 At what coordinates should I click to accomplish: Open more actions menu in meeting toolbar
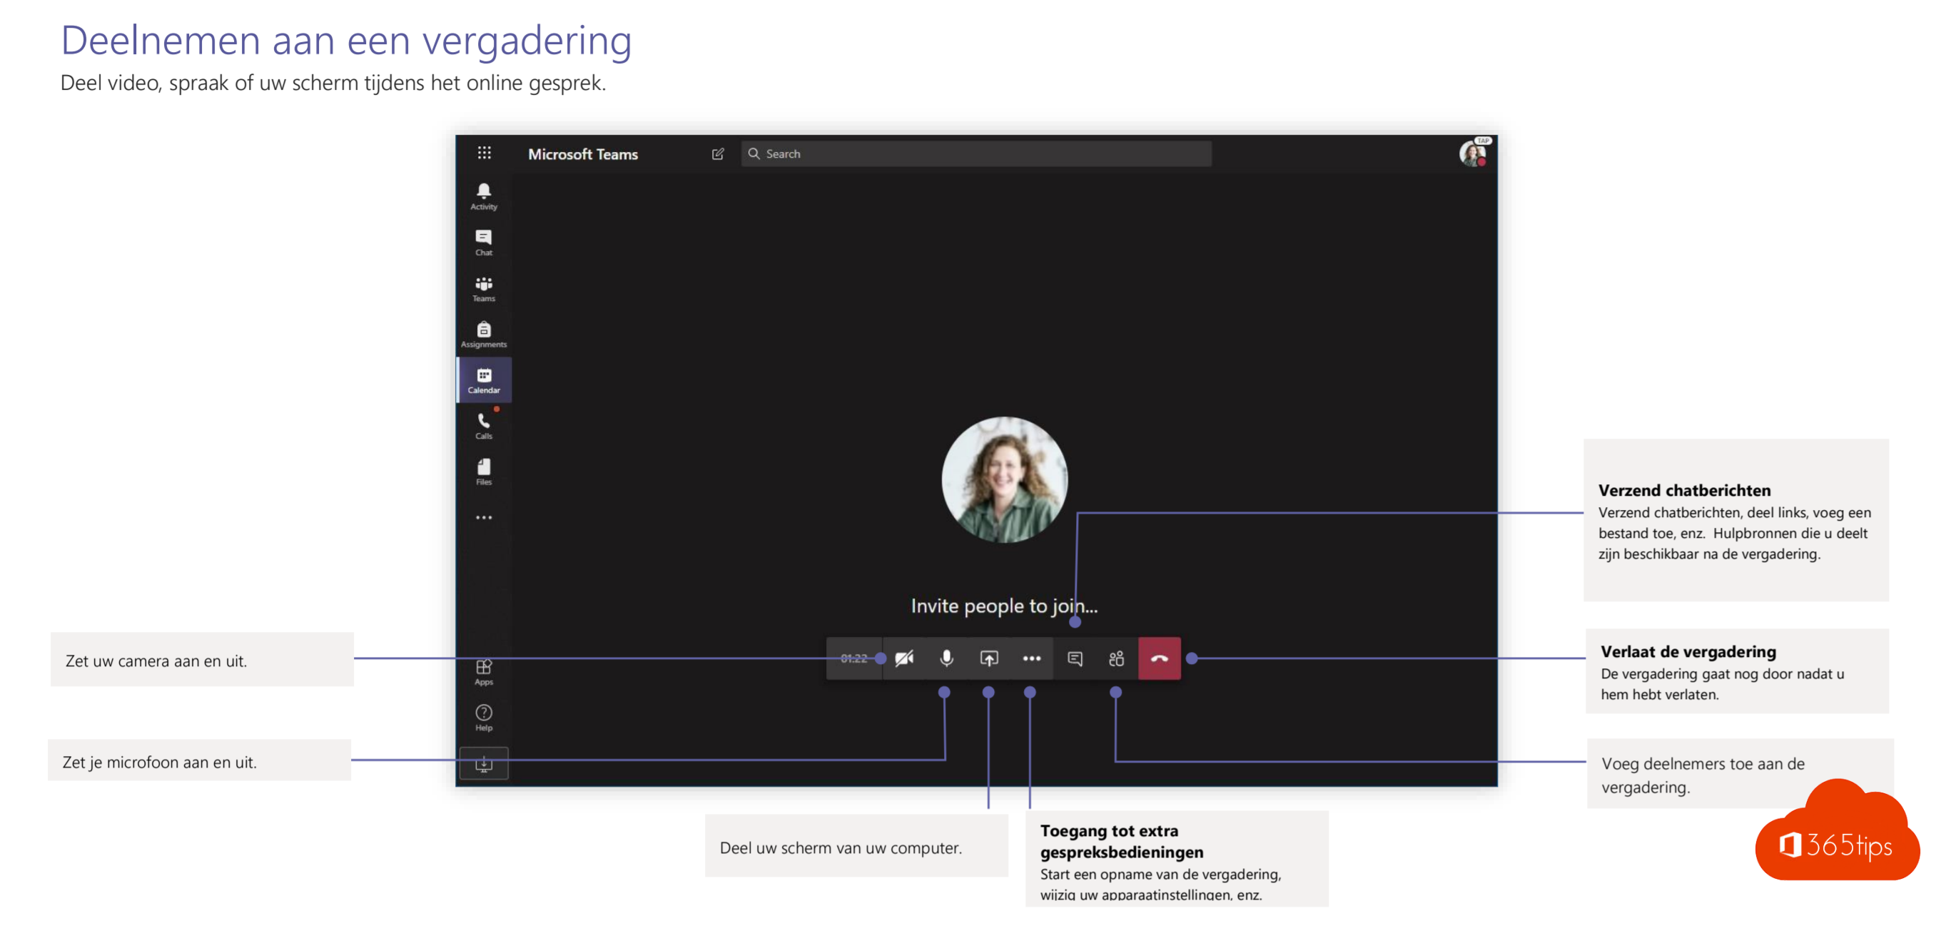click(1031, 658)
